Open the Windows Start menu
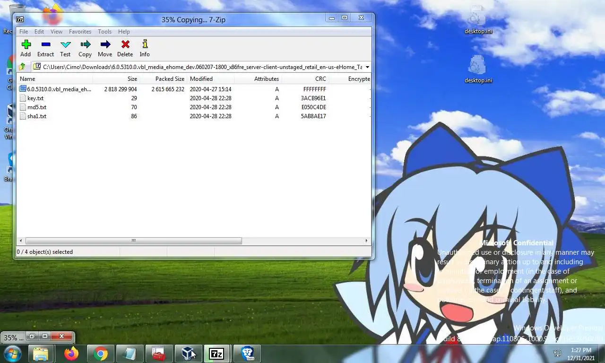Screen dimensions: 605x363 click(x=13, y=354)
